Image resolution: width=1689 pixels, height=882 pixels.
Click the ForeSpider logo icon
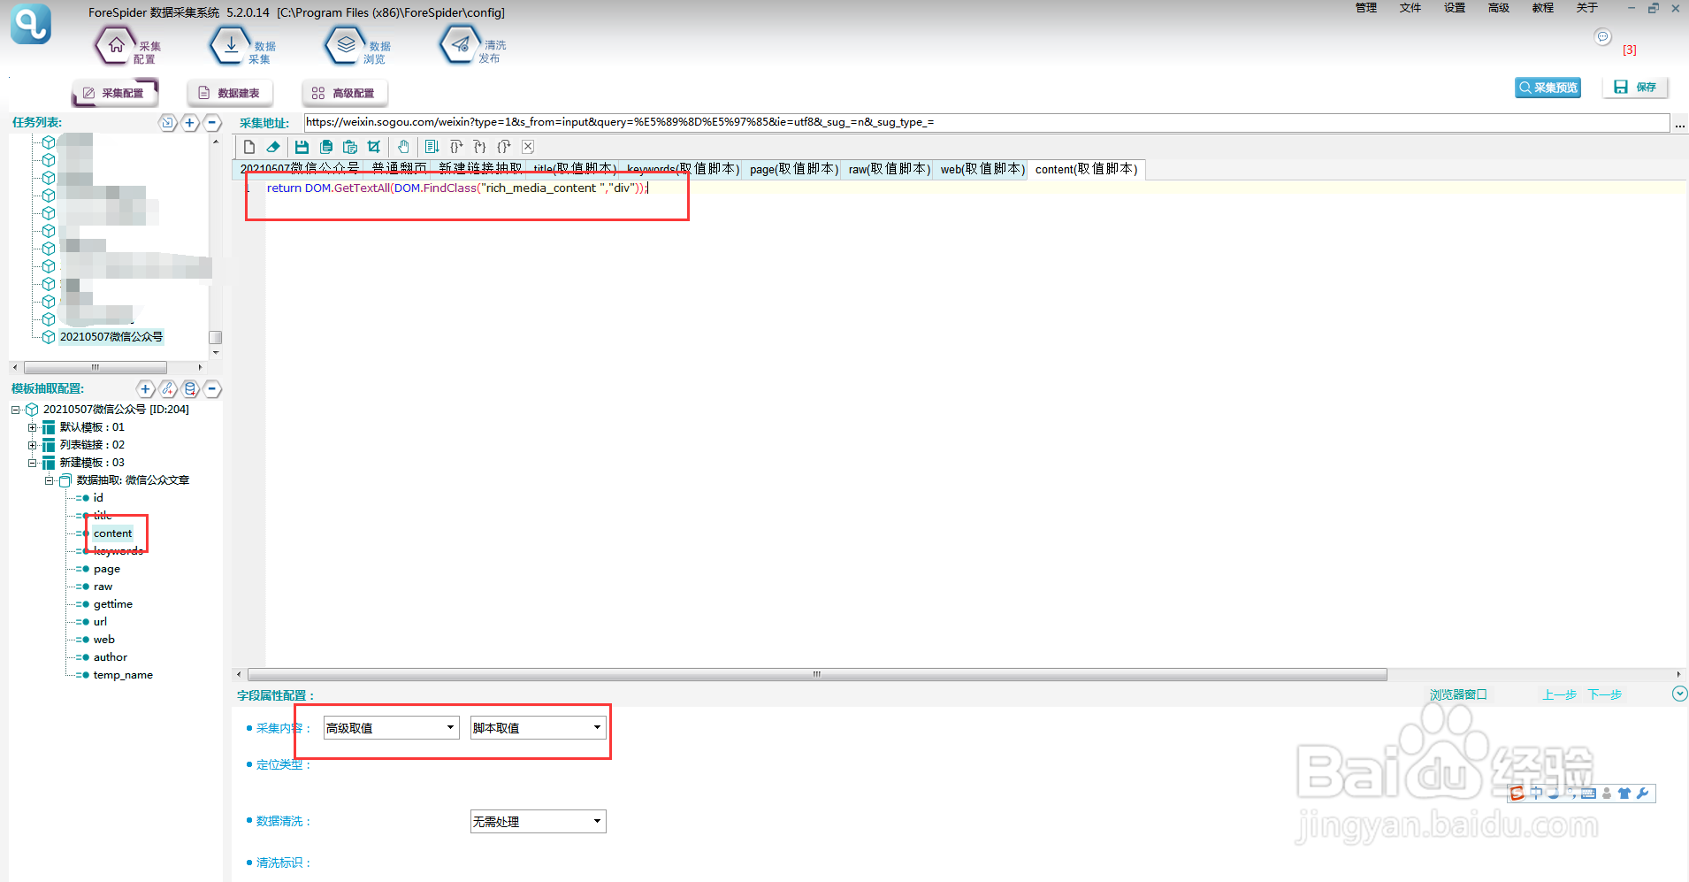[31, 24]
